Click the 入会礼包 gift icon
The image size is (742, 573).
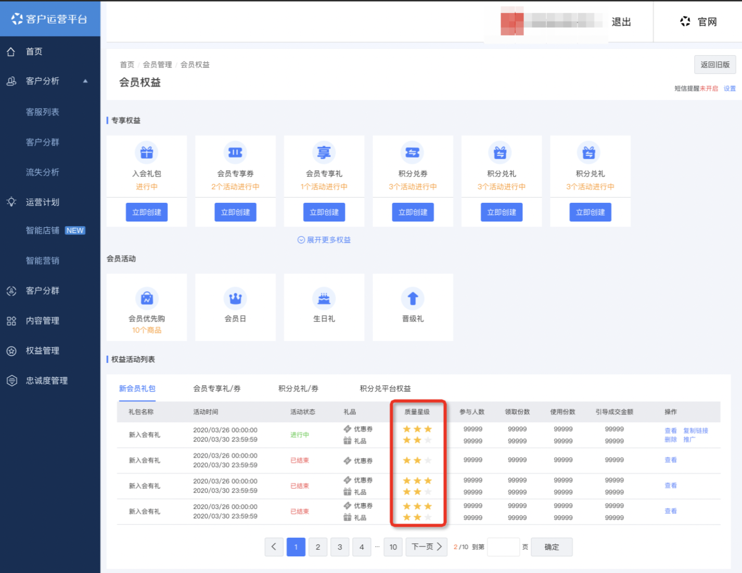pyautogui.click(x=147, y=152)
